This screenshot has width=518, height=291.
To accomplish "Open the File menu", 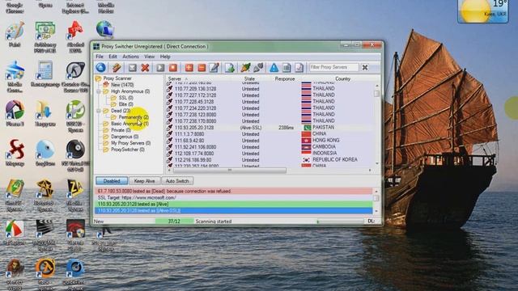I will click(100, 57).
